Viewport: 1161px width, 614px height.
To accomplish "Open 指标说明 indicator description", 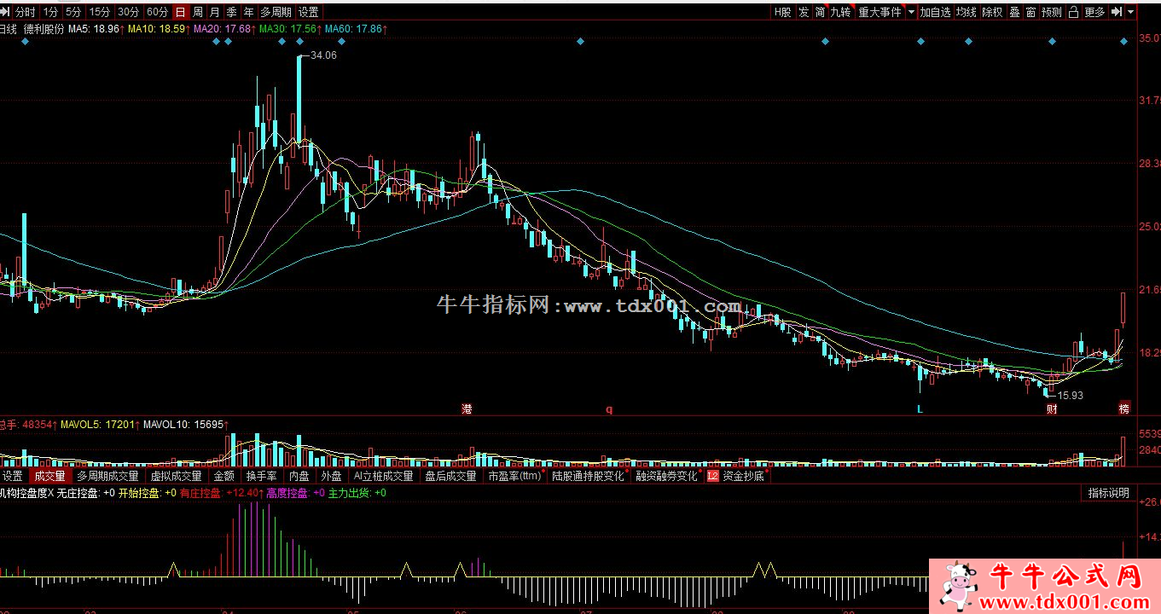I will [x=1108, y=493].
